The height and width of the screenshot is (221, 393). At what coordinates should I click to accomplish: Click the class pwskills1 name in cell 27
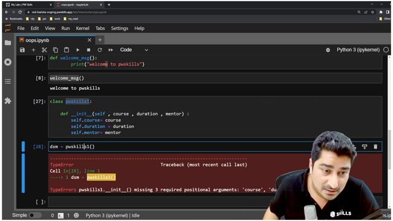pos(77,101)
